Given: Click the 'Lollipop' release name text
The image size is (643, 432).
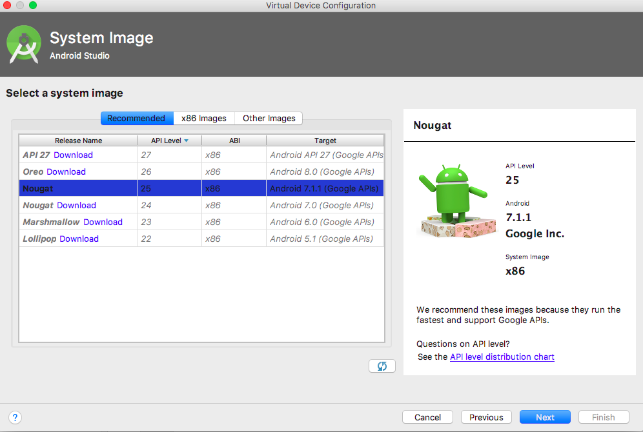Looking at the screenshot, I should pyautogui.click(x=39, y=239).
